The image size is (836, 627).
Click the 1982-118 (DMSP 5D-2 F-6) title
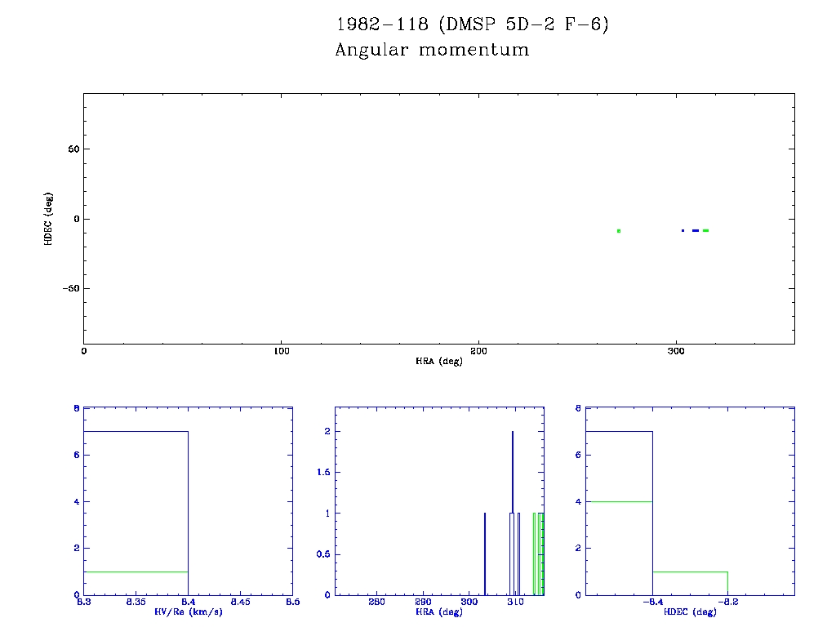click(473, 24)
